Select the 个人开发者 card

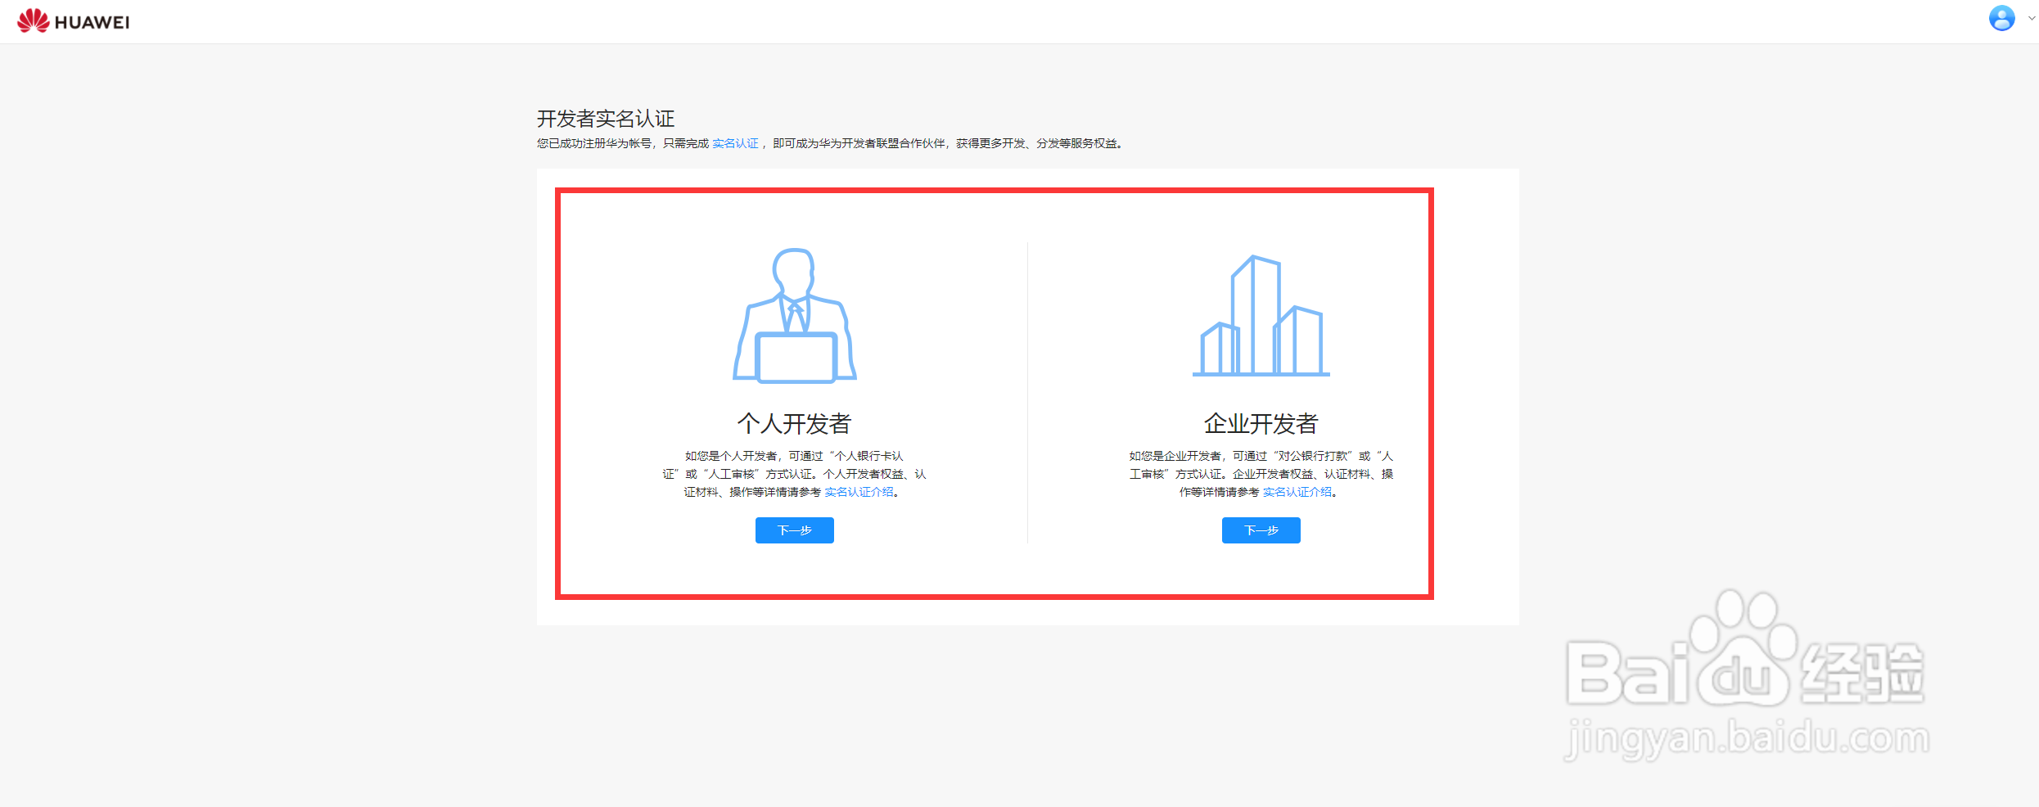[x=793, y=393]
